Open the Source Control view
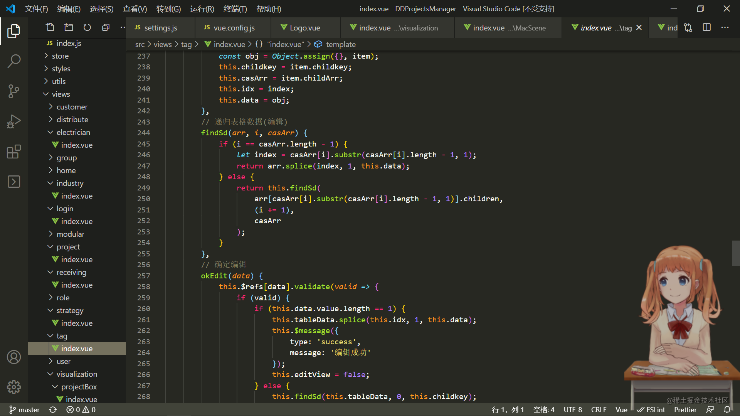 tap(14, 91)
